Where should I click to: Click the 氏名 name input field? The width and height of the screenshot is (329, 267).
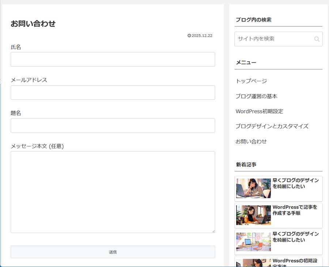coord(113,59)
